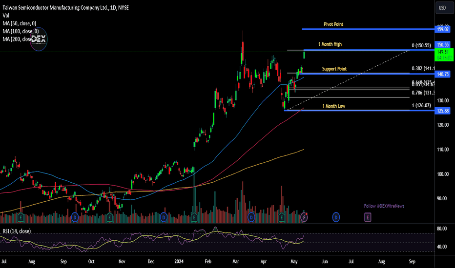Click the 1 Month Low label
Viewport: 455px width, 268px height.
[x=334, y=106]
